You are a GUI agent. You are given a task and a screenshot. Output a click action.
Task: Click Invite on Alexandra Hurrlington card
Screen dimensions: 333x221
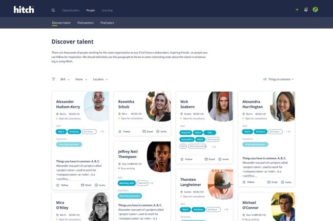pyautogui.click(x=286, y=182)
